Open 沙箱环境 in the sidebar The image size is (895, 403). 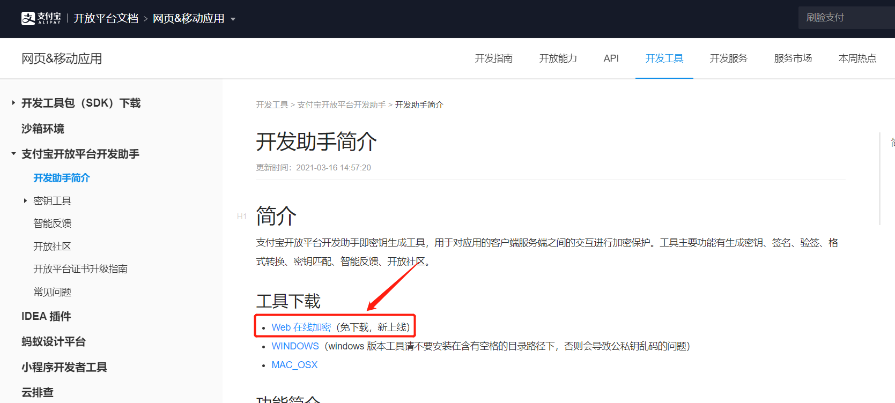point(43,129)
